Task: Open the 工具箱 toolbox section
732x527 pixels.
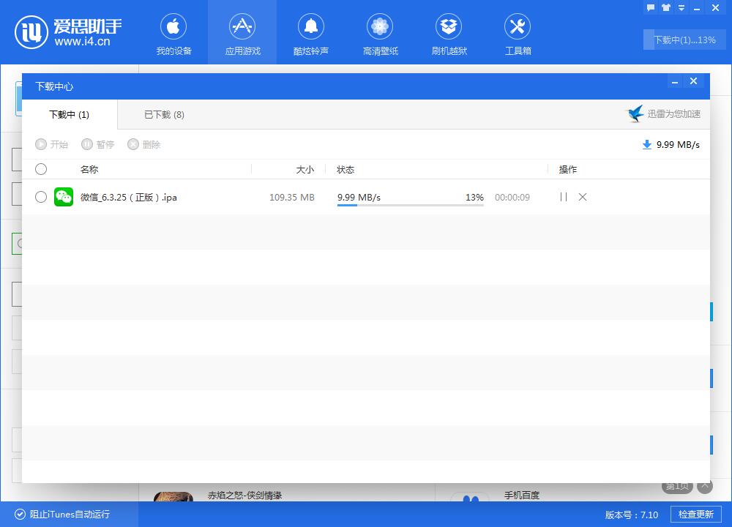Action: (x=518, y=32)
